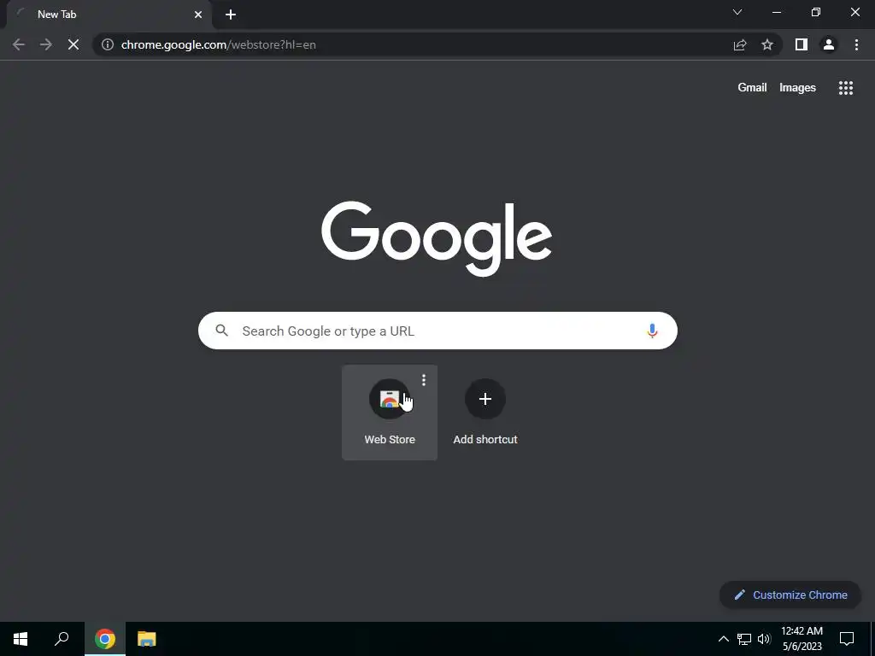Screen dimensions: 875x656
Task: Open Windows Start menu
Action: (21, 639)
